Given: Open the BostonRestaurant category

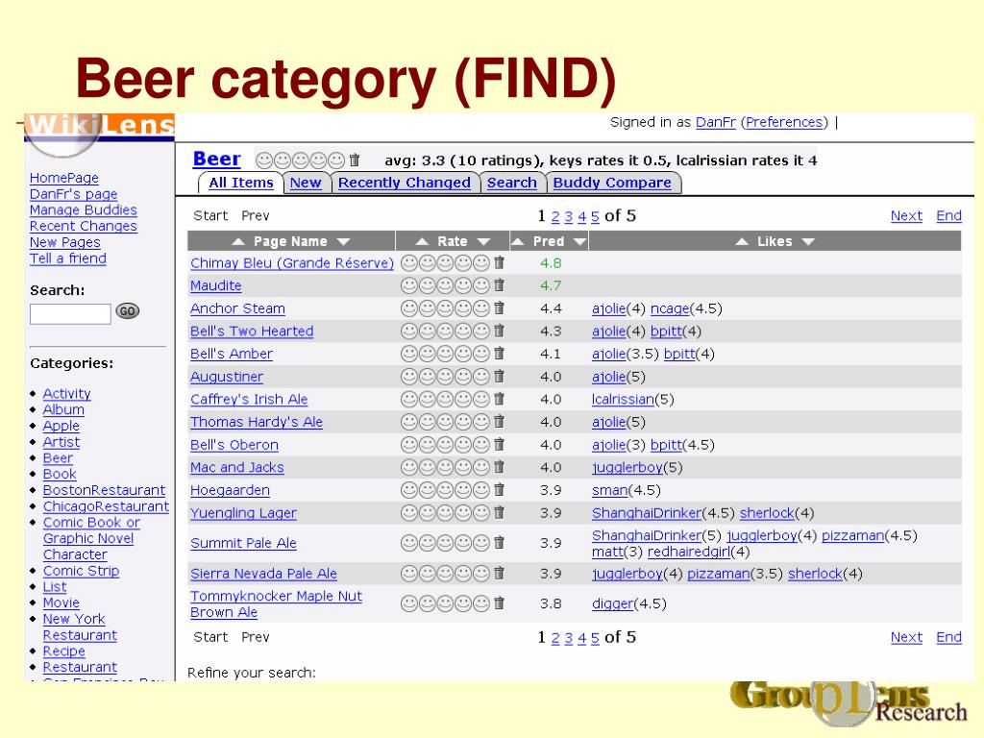Looking at the screenshot, I should tap(104, 490).
